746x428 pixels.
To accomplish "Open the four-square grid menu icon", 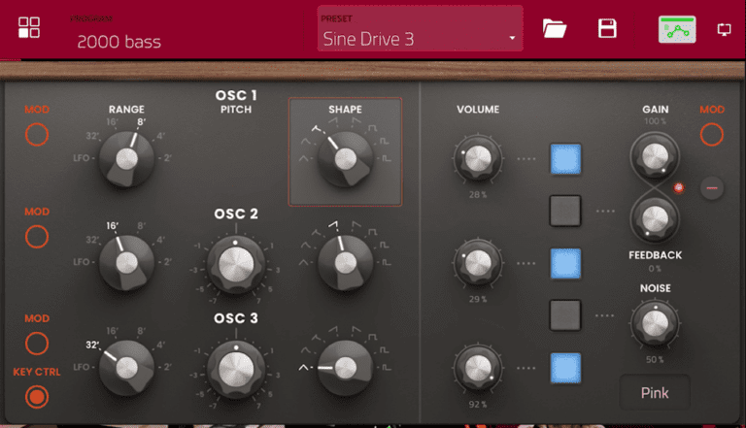I will pos(29,28).
